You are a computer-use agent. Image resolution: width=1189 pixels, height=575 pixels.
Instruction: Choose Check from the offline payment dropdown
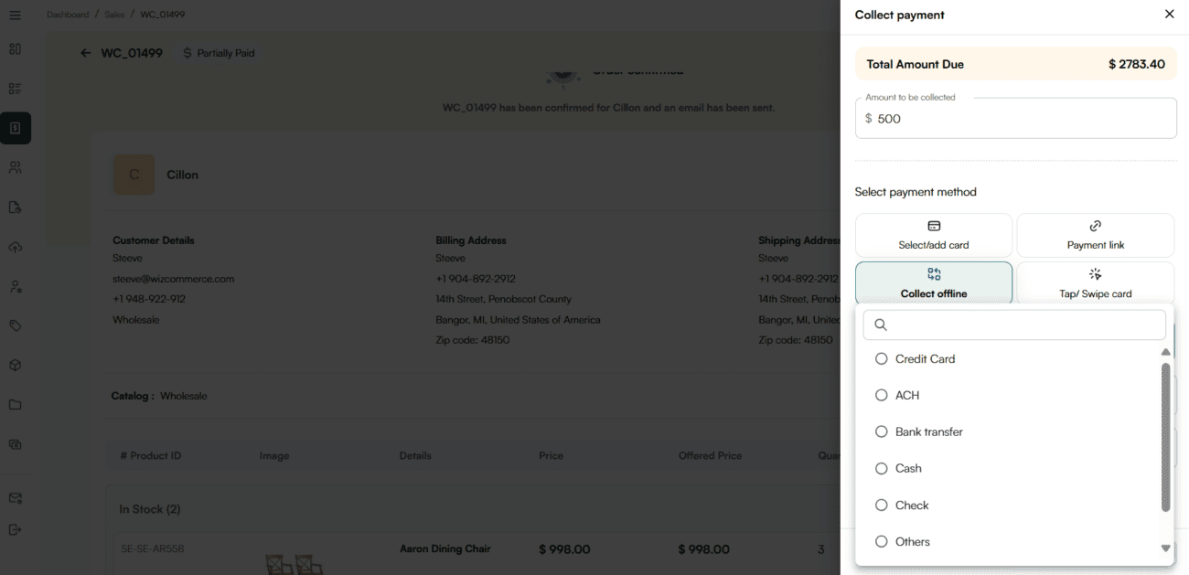[882, 506]
